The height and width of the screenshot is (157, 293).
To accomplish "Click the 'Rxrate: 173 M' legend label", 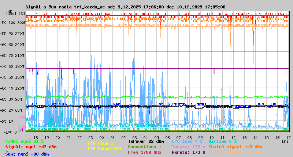I will (x=189, y=152).
